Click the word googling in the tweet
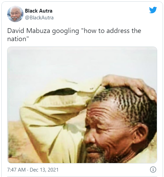 coord(65,31)
